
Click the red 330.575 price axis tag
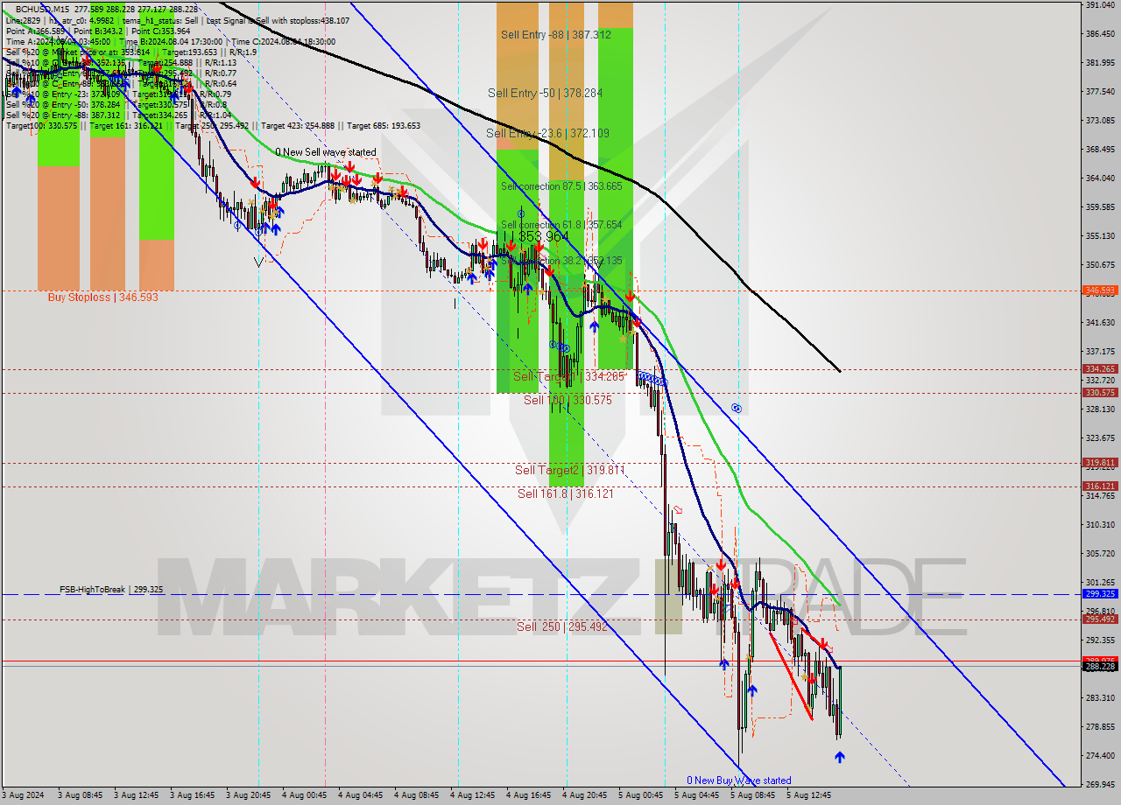(1100, 393)
